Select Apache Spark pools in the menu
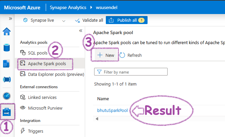 [47, 63]
